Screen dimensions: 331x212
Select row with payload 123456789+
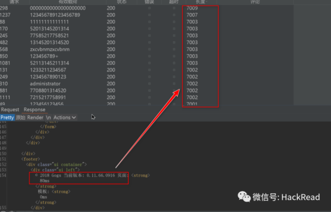point(147,56)
